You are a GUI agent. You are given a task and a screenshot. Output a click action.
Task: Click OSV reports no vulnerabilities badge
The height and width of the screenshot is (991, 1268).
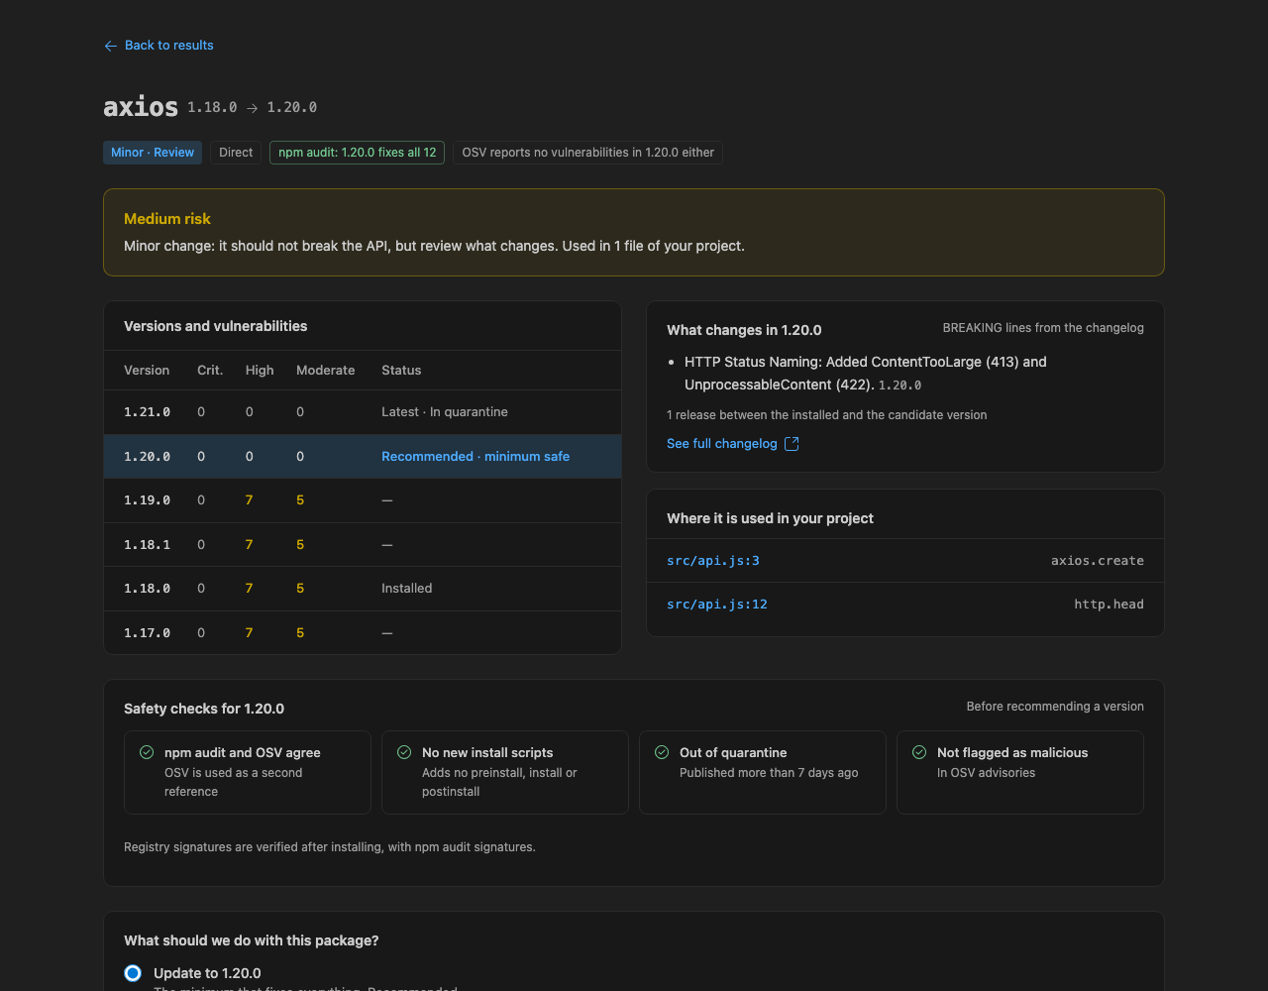(587, 153)
